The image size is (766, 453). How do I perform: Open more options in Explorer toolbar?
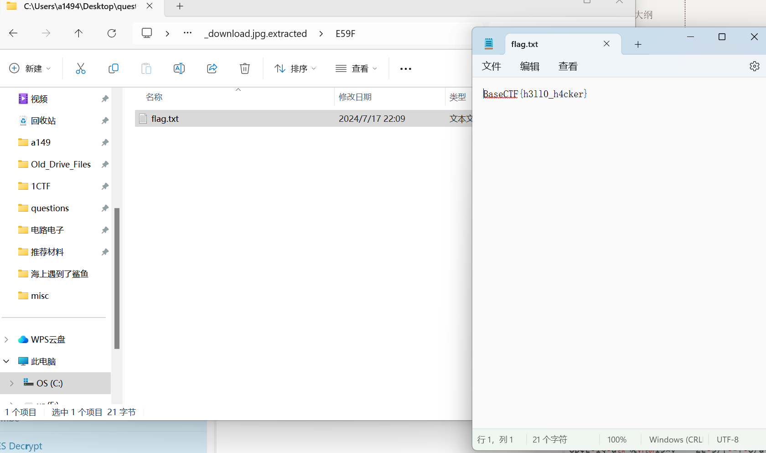point(406,69)
